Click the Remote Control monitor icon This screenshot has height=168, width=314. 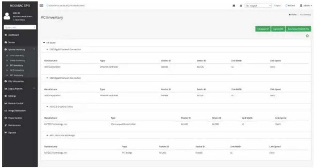click(x=6, y=103)
